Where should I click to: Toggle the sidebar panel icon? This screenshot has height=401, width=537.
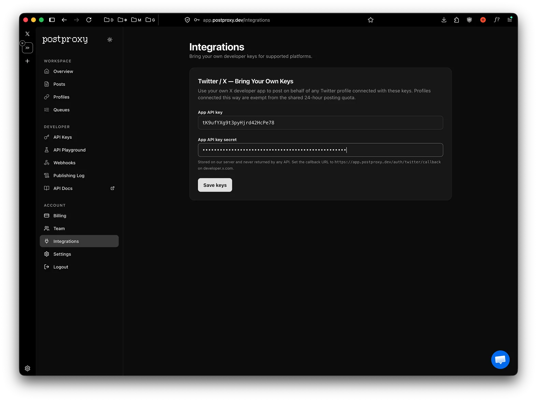pos(52,20)
